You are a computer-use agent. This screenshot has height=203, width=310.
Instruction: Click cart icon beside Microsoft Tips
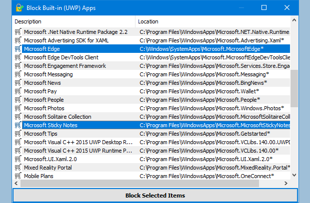click(18, 134)
